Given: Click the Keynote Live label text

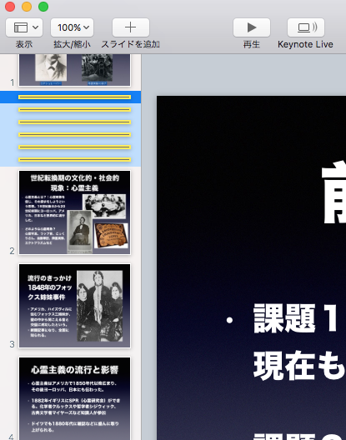Looking at the screenshot, I should click(305, 44).
